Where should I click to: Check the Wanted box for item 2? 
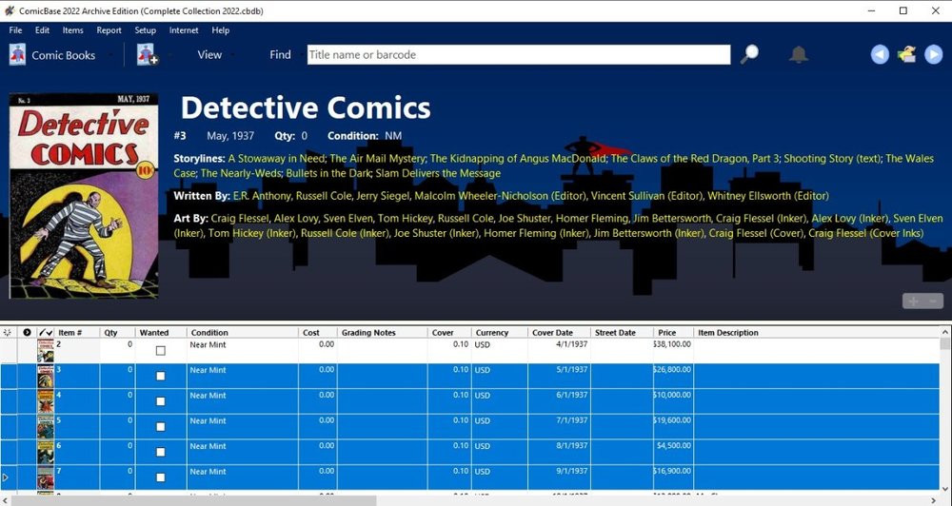[160, 351]
